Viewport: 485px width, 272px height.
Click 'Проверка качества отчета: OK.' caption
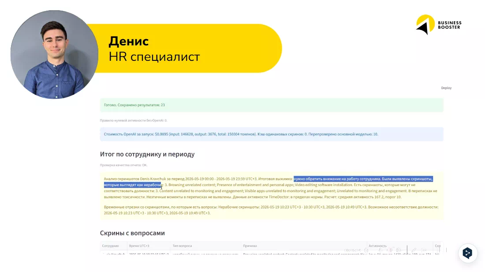[123, 165]
